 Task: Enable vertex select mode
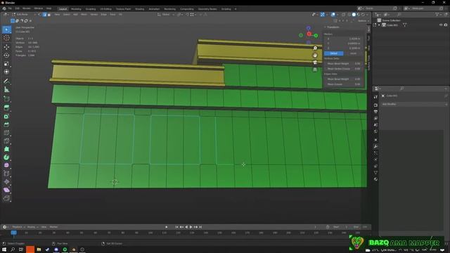coord(40,14)
